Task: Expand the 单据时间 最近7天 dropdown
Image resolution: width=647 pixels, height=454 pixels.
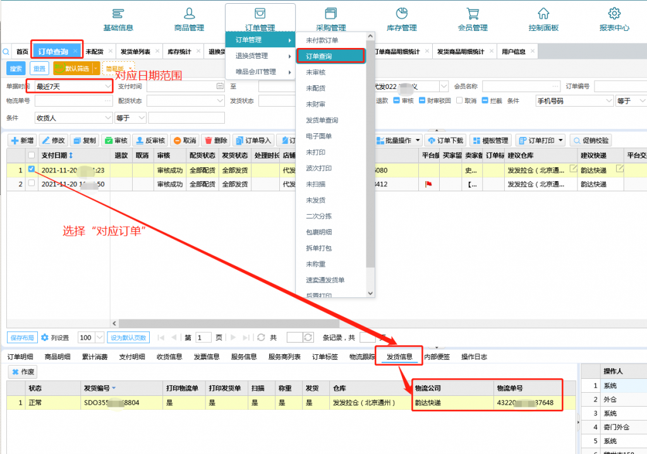Action: tap(108, 86)
